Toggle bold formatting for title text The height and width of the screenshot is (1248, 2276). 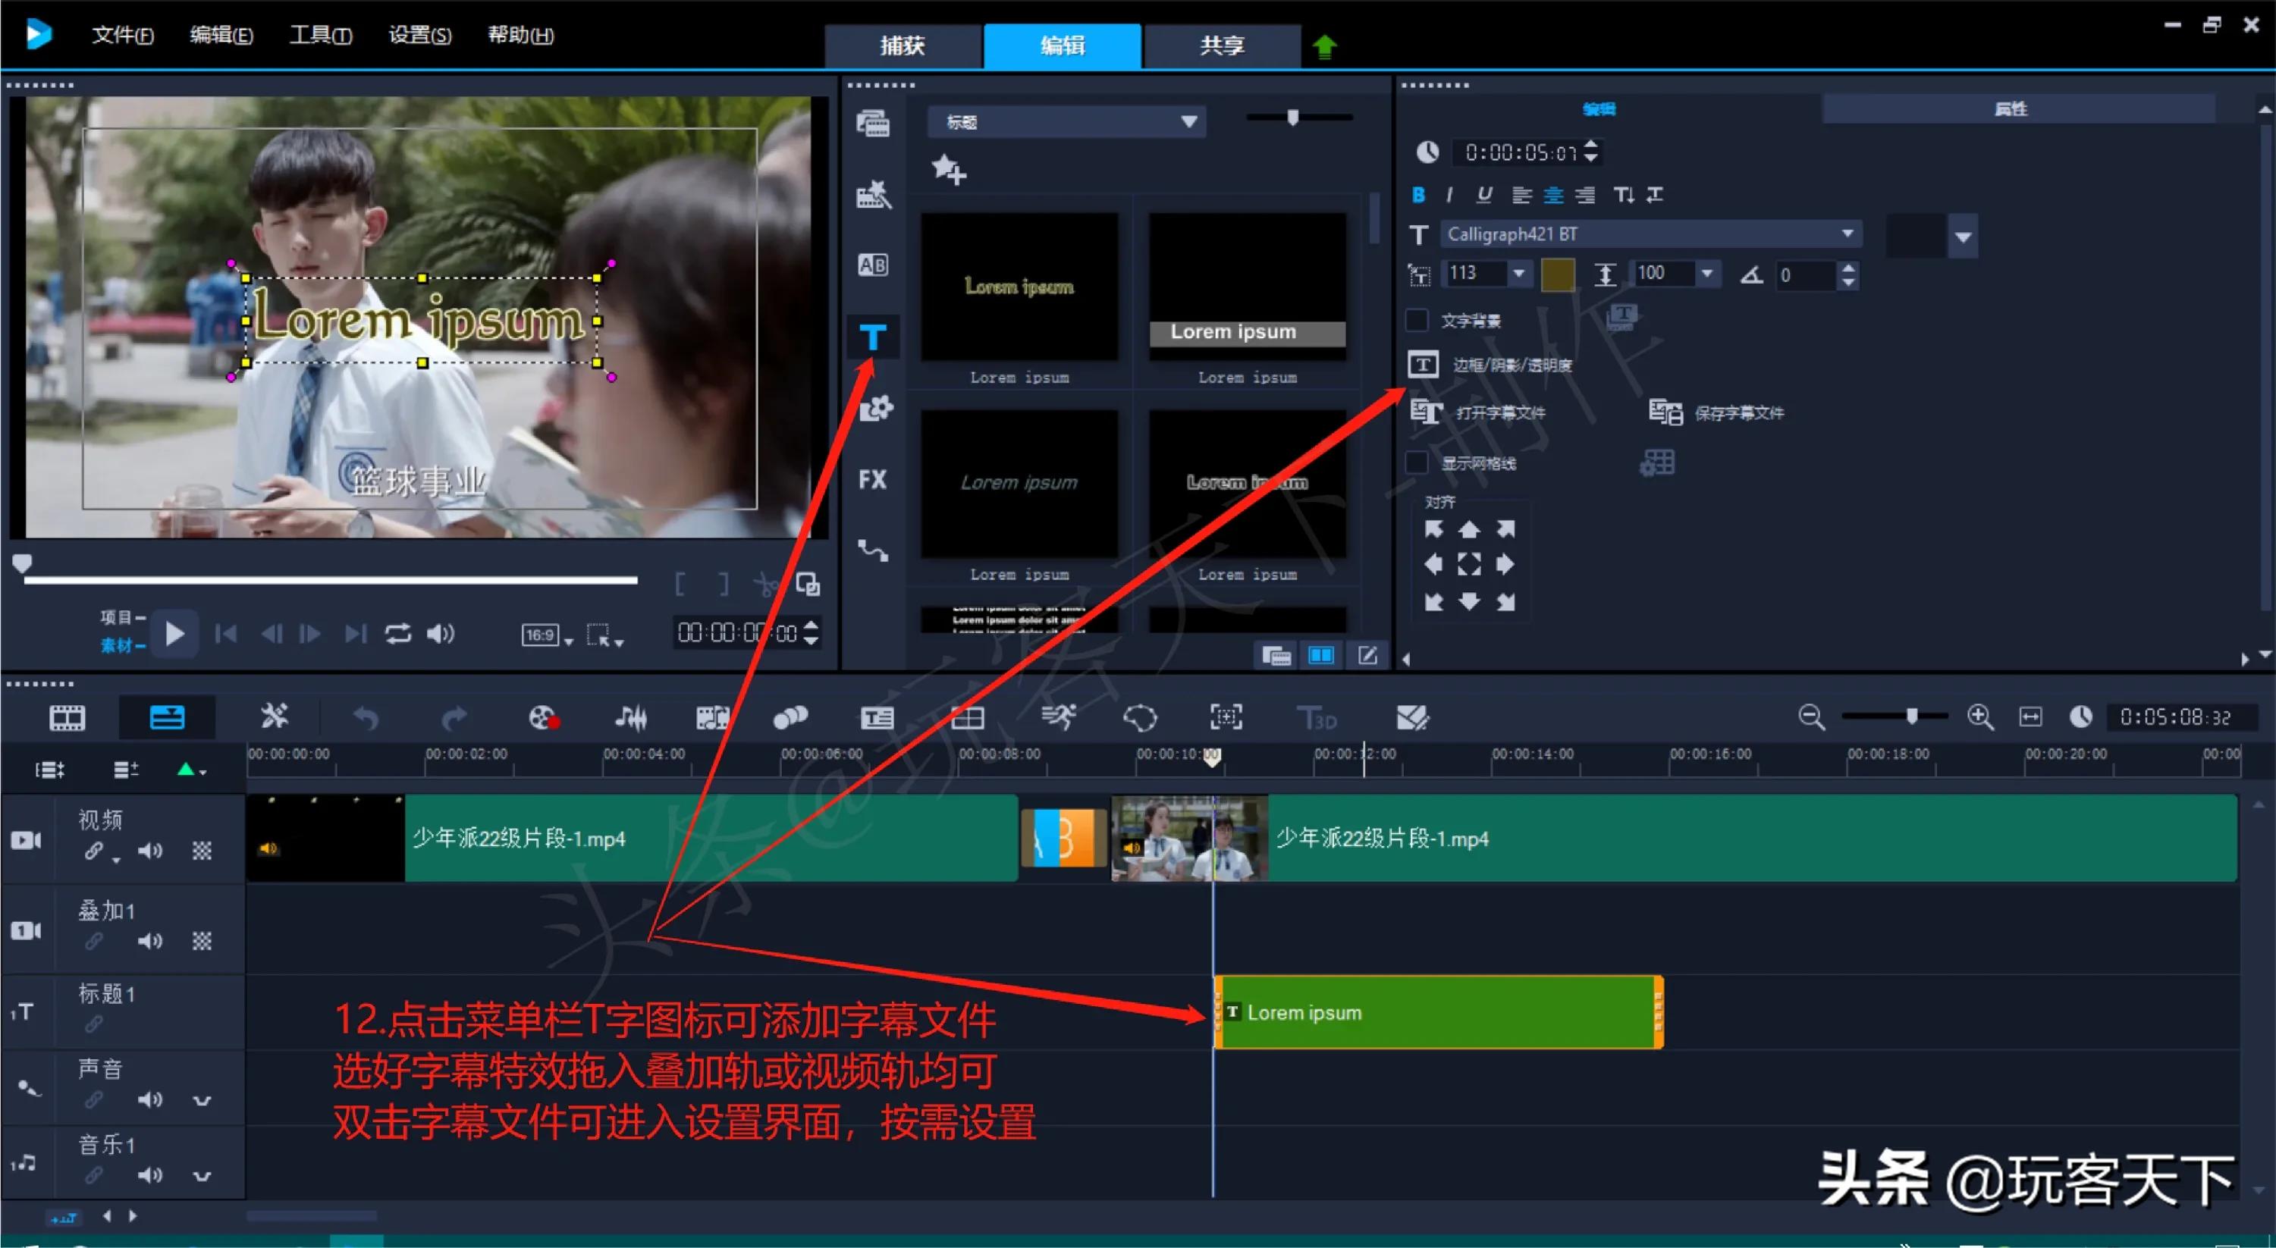(1417, 194)
